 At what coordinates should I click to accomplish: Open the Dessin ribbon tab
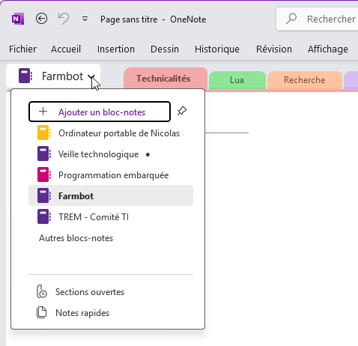165,49
